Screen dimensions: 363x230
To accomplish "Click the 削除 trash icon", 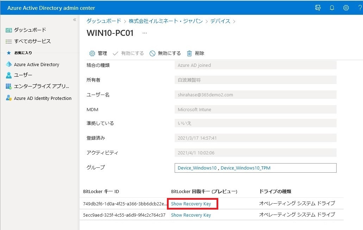I will tap(189, 53).
